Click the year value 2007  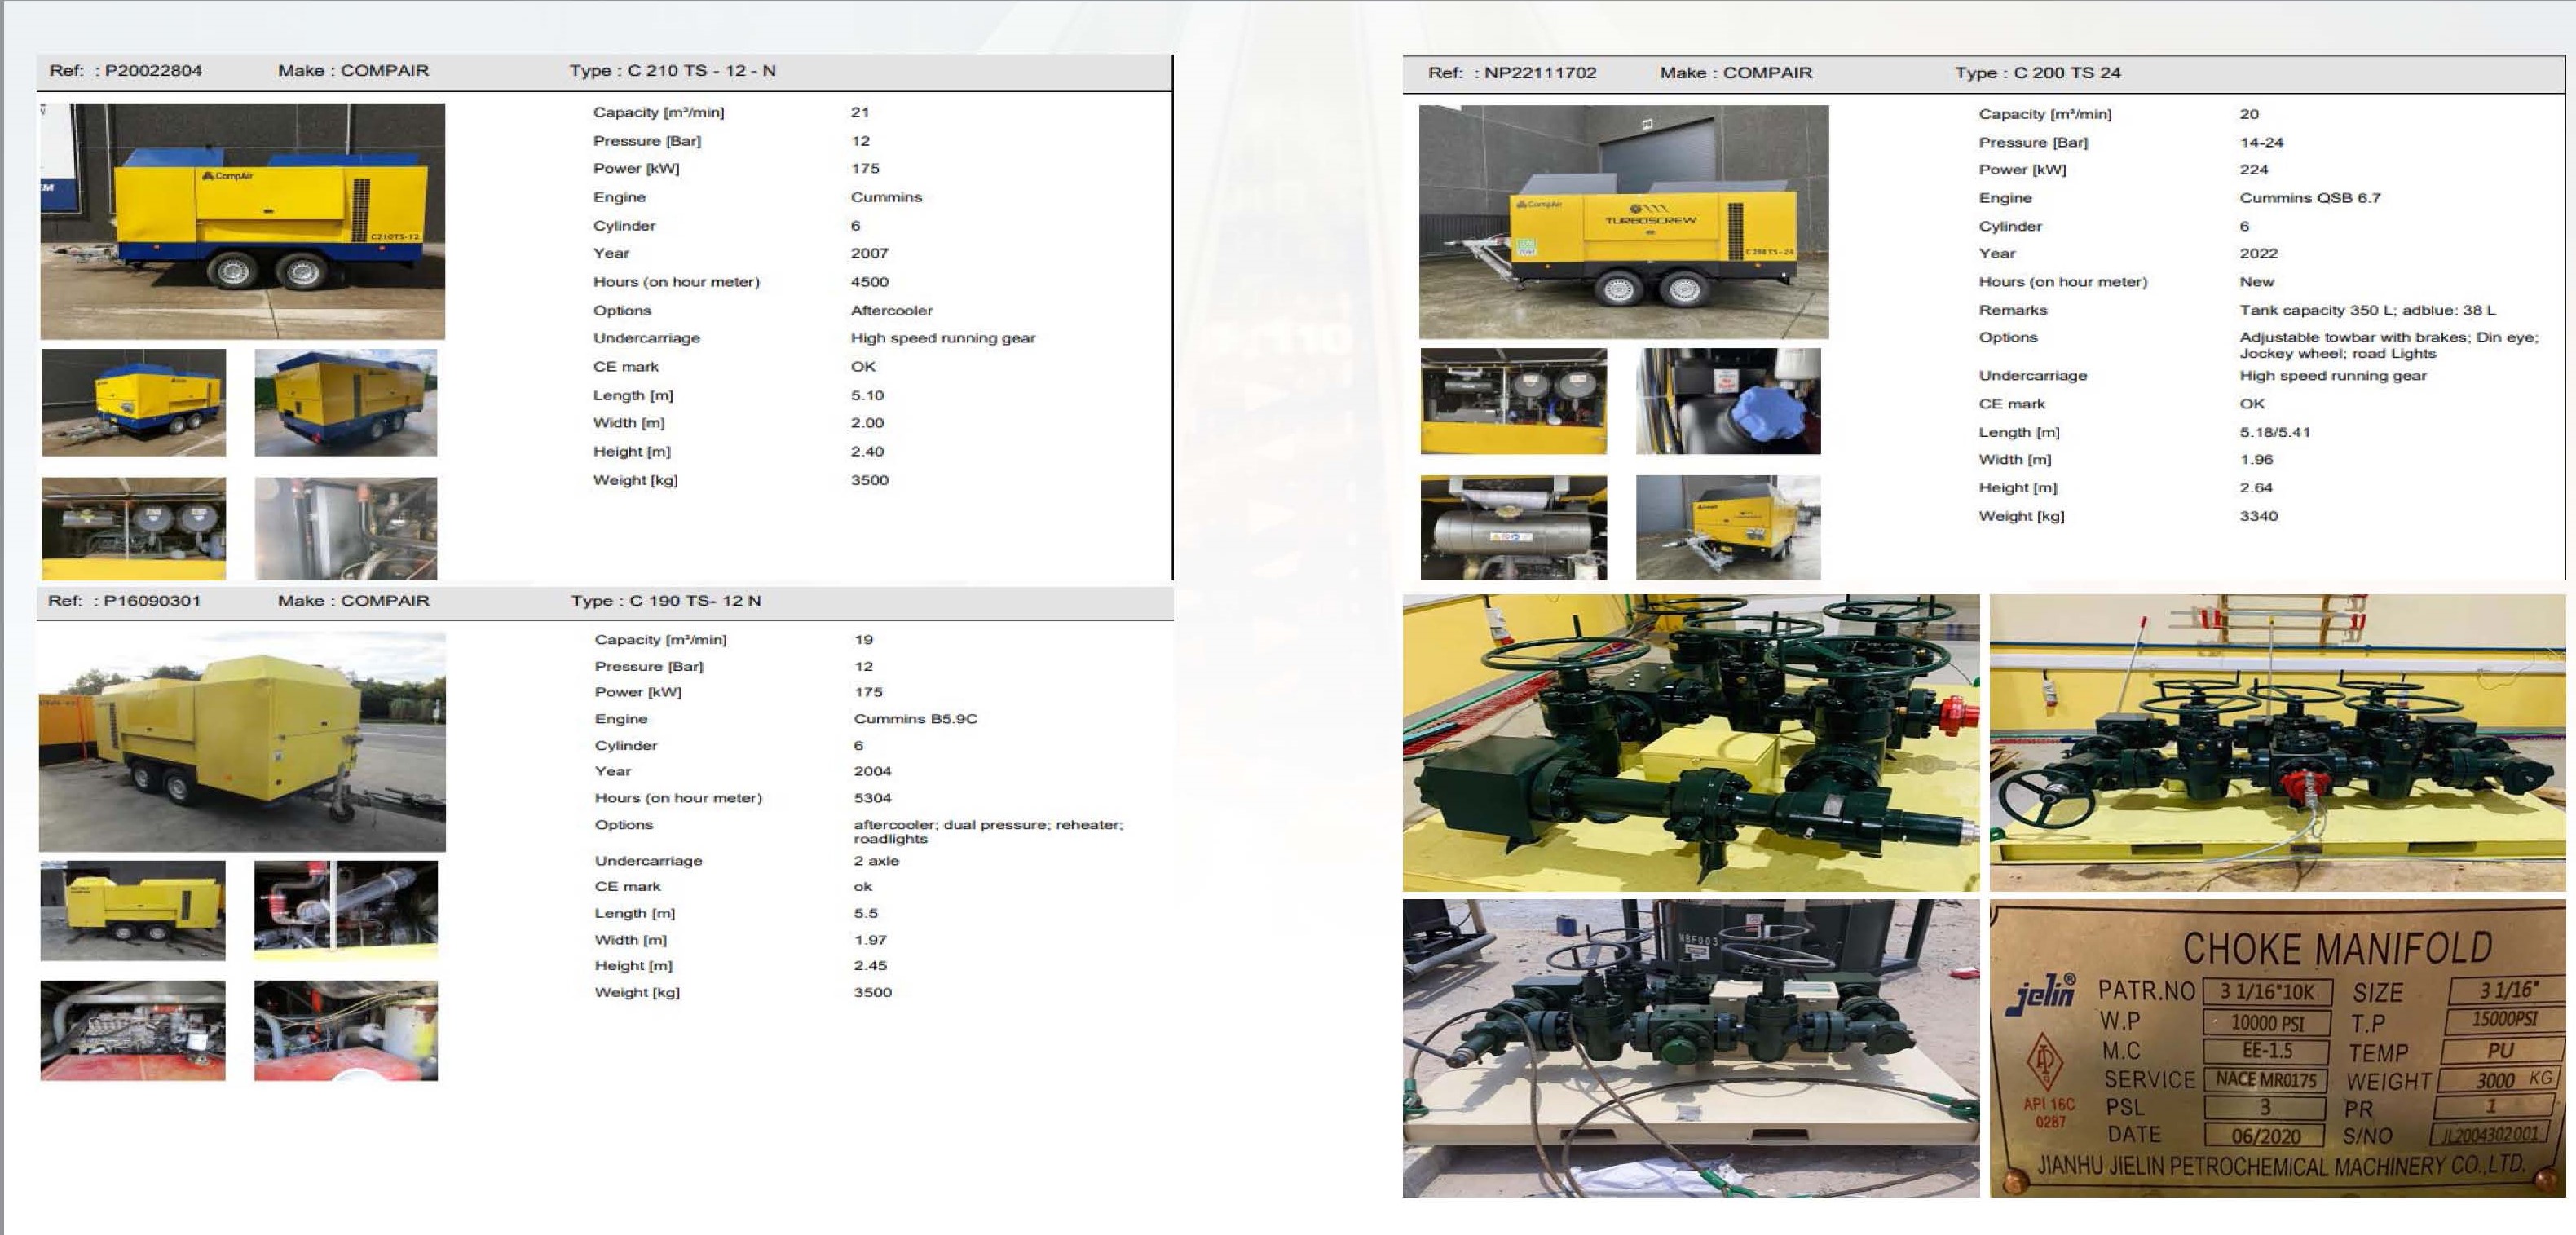[869, 253]
